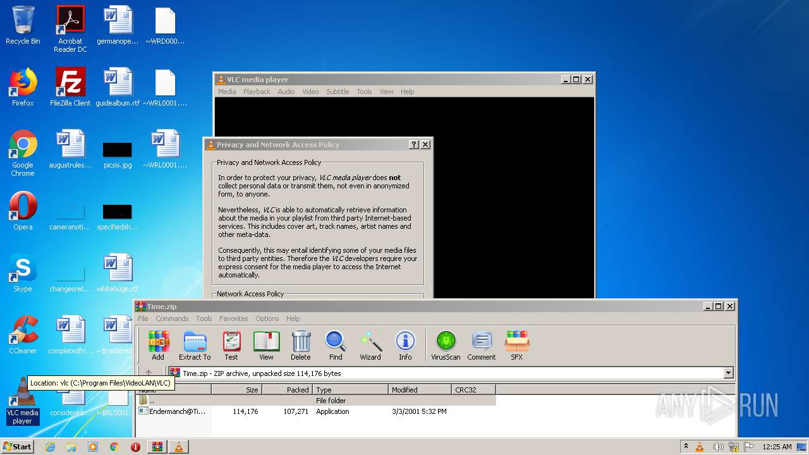Go up one folder in WinRAR

(x=149, y=373)
